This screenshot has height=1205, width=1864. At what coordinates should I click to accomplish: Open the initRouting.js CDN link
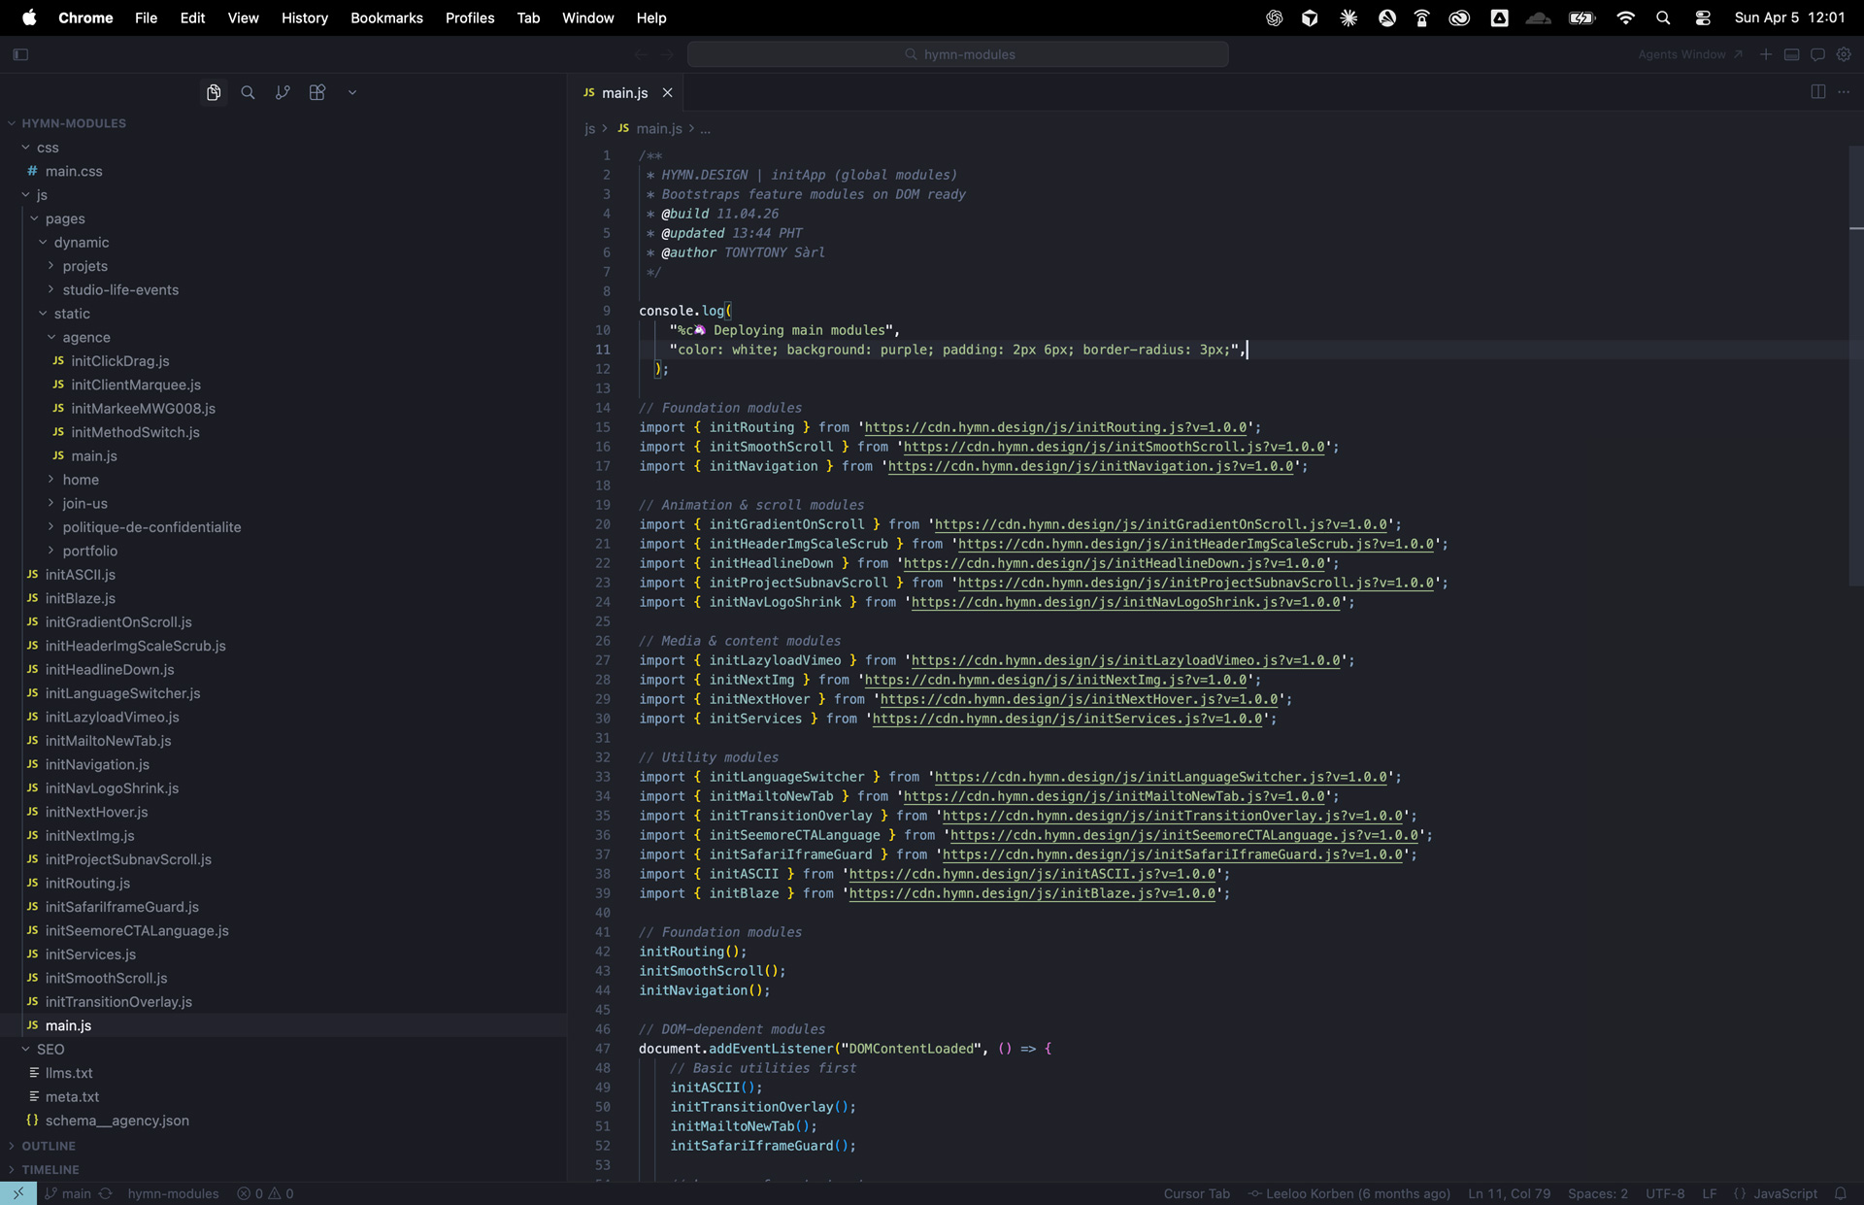coord(1055,427)
